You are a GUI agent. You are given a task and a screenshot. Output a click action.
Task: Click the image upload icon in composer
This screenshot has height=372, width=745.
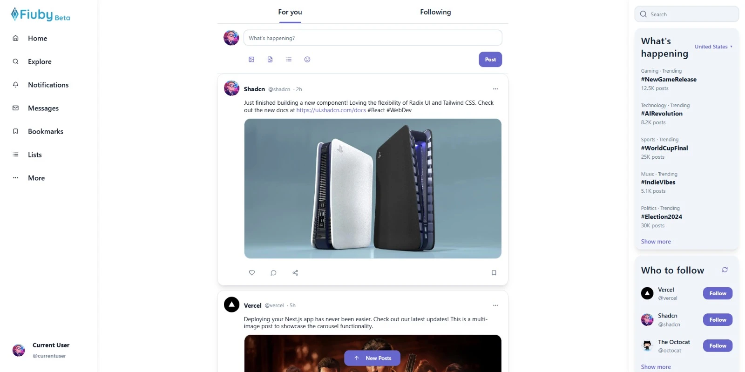(251, 60)
